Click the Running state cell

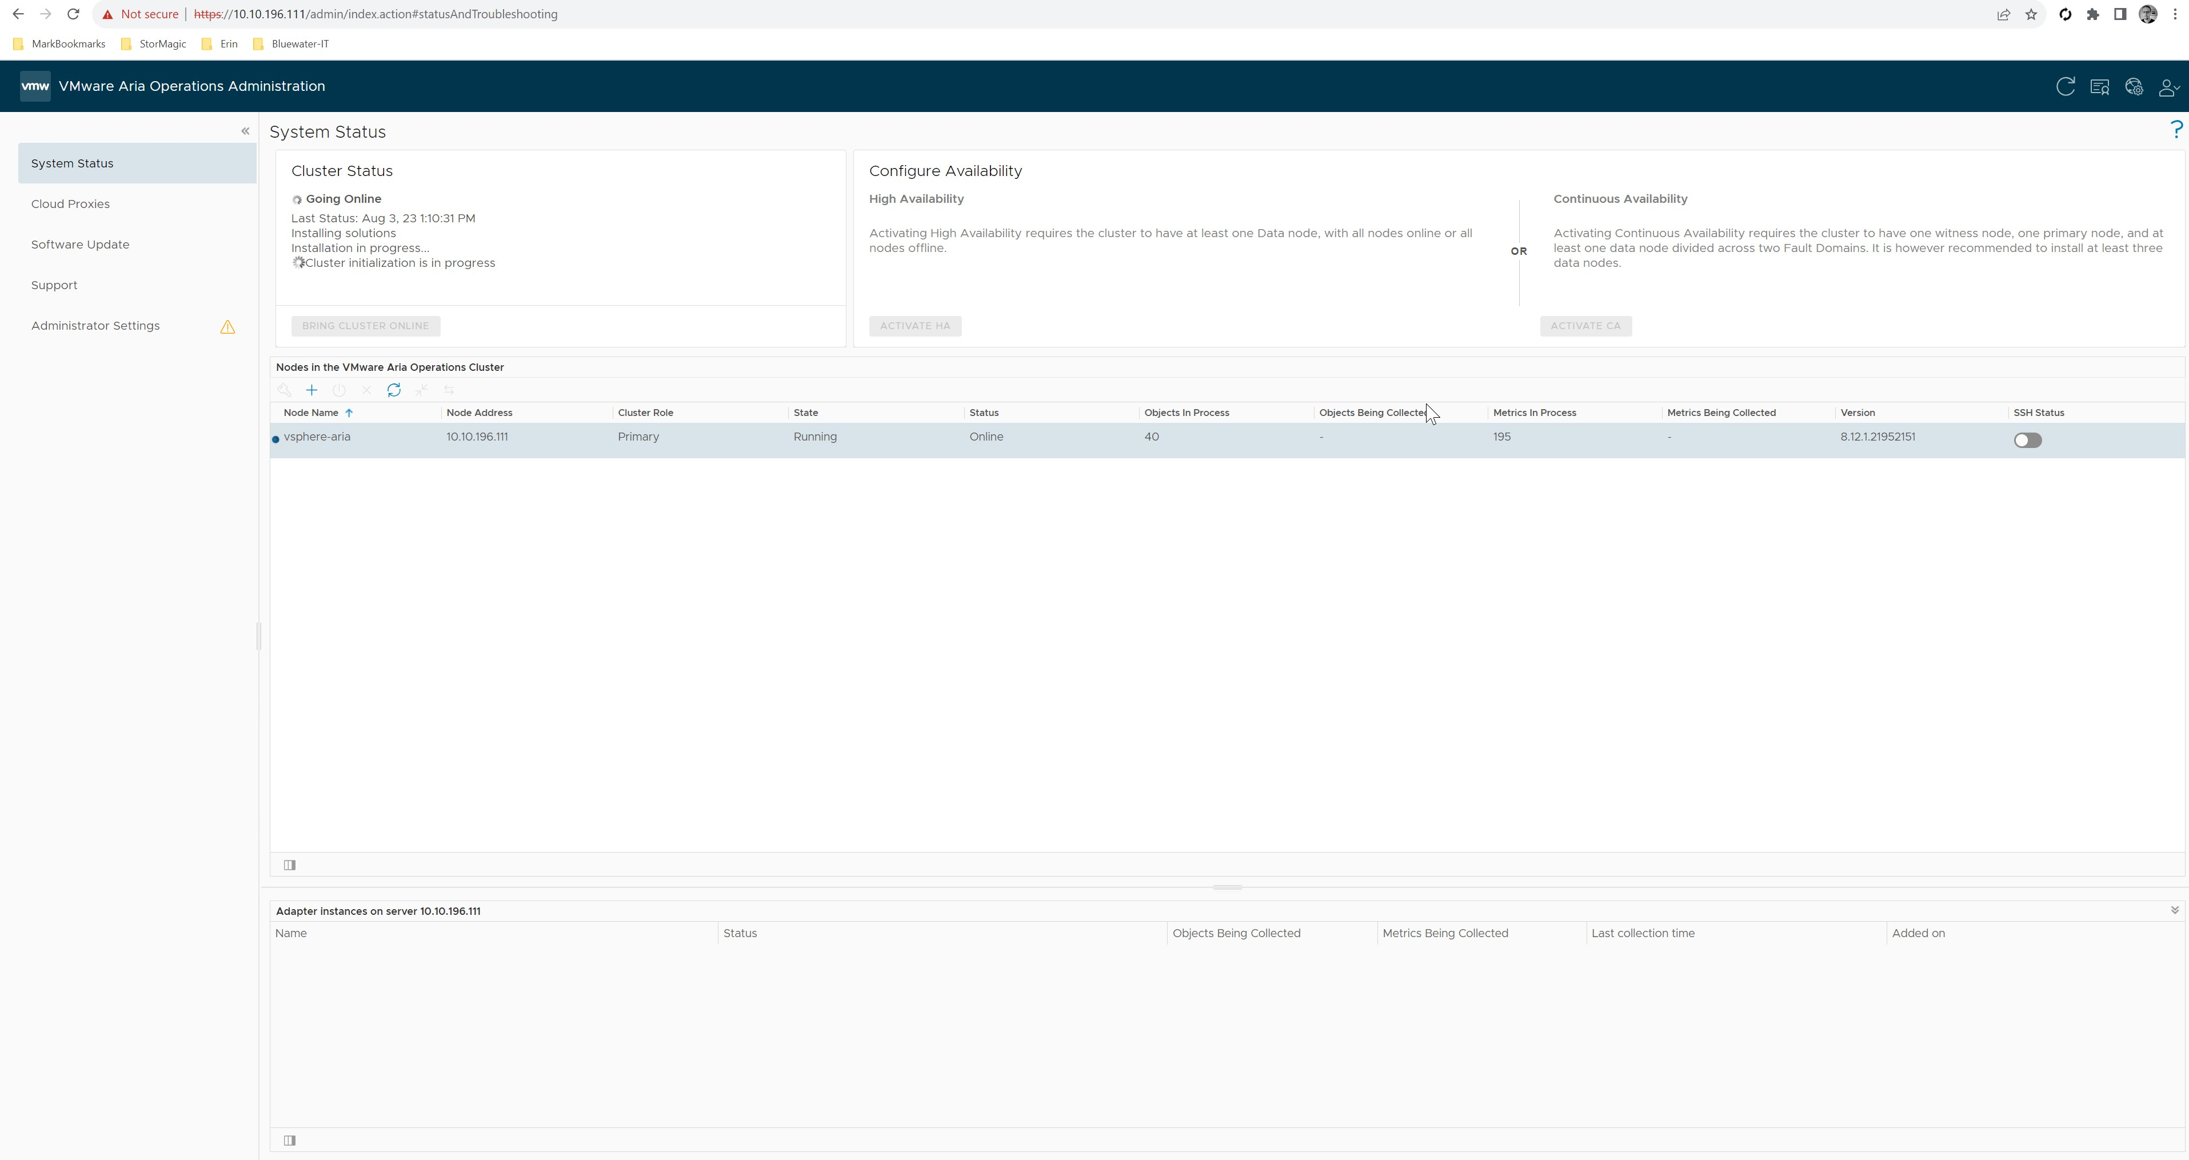(x=815, y=437)
